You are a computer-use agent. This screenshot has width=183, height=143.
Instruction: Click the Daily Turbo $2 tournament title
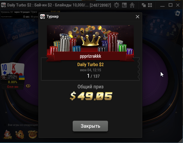pos(90,65)
